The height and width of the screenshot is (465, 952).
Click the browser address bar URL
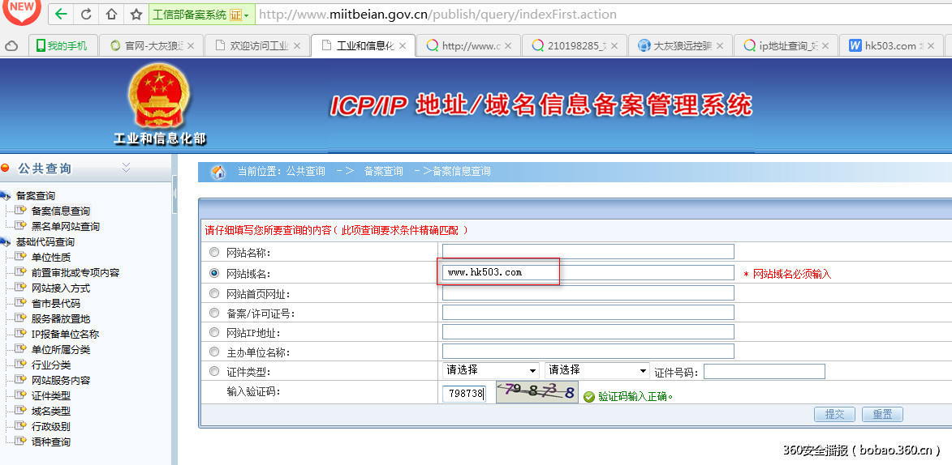[x=437, y=14]
